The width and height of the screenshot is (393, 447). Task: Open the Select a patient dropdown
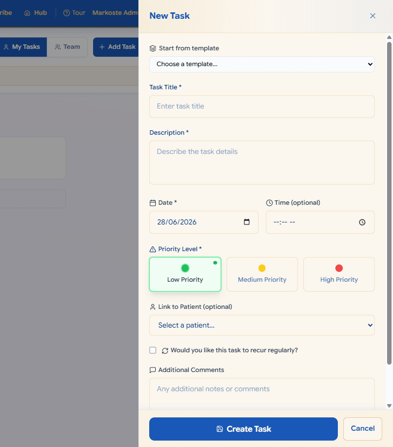tap(262, 325)
